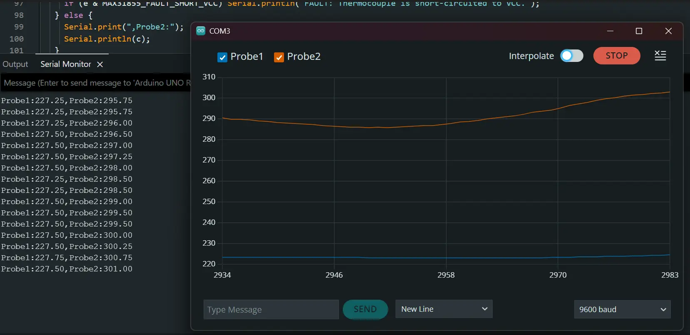
Task: Open the 9600 baud rate dropdown
Action: pyautogui.click(x=622, y=309)
